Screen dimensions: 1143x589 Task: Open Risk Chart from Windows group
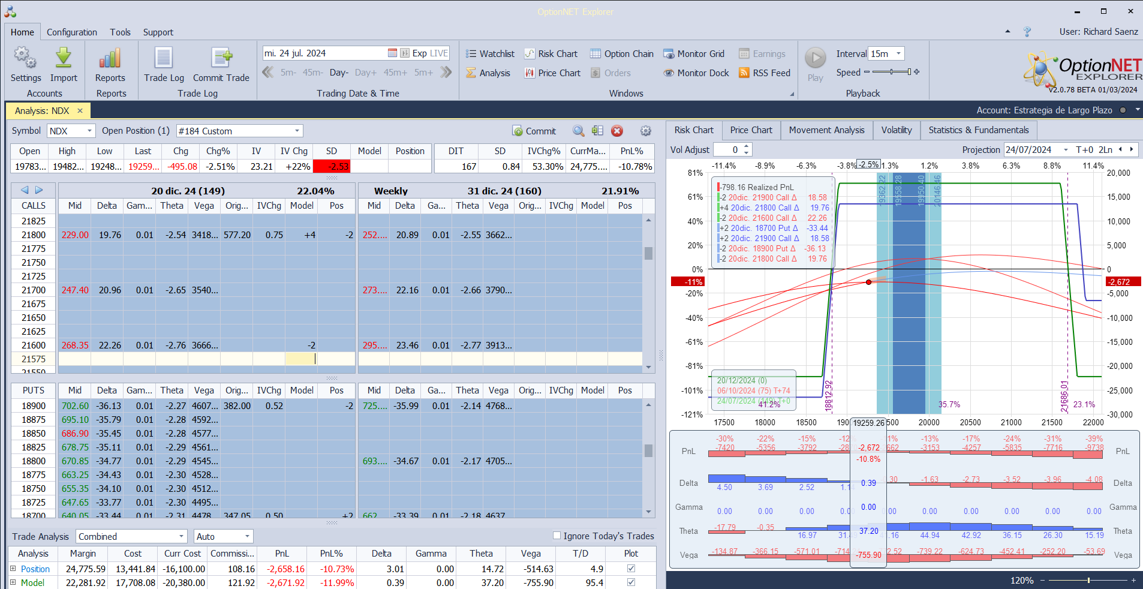click(551, 53)
